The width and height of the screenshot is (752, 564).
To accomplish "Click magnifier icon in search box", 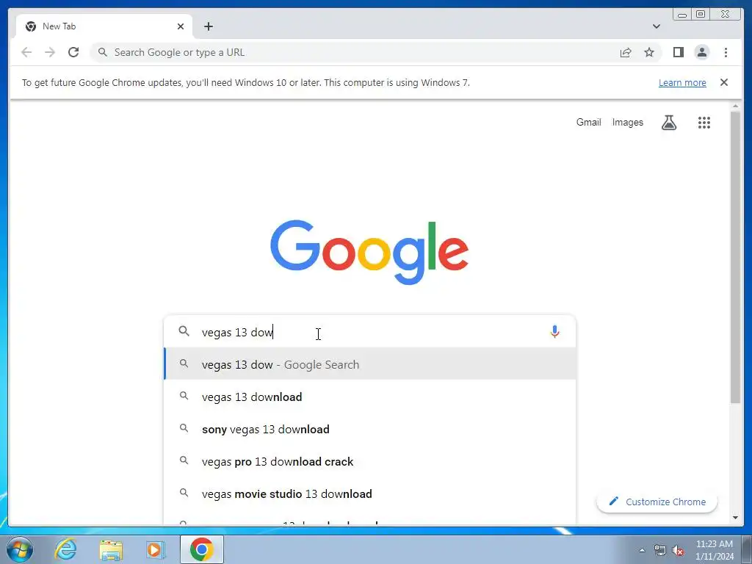I will pyautogui.click(x=184, y=331).
